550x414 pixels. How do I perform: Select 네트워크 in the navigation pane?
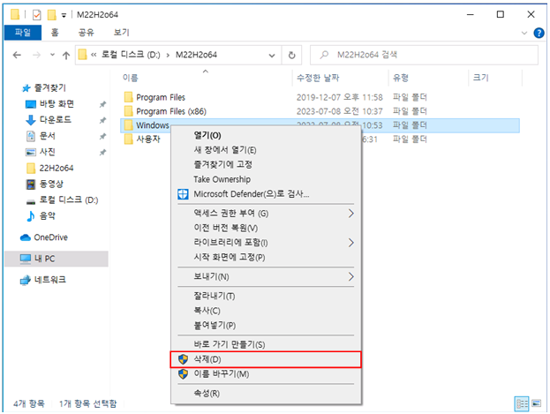click(x=42, y=280)
